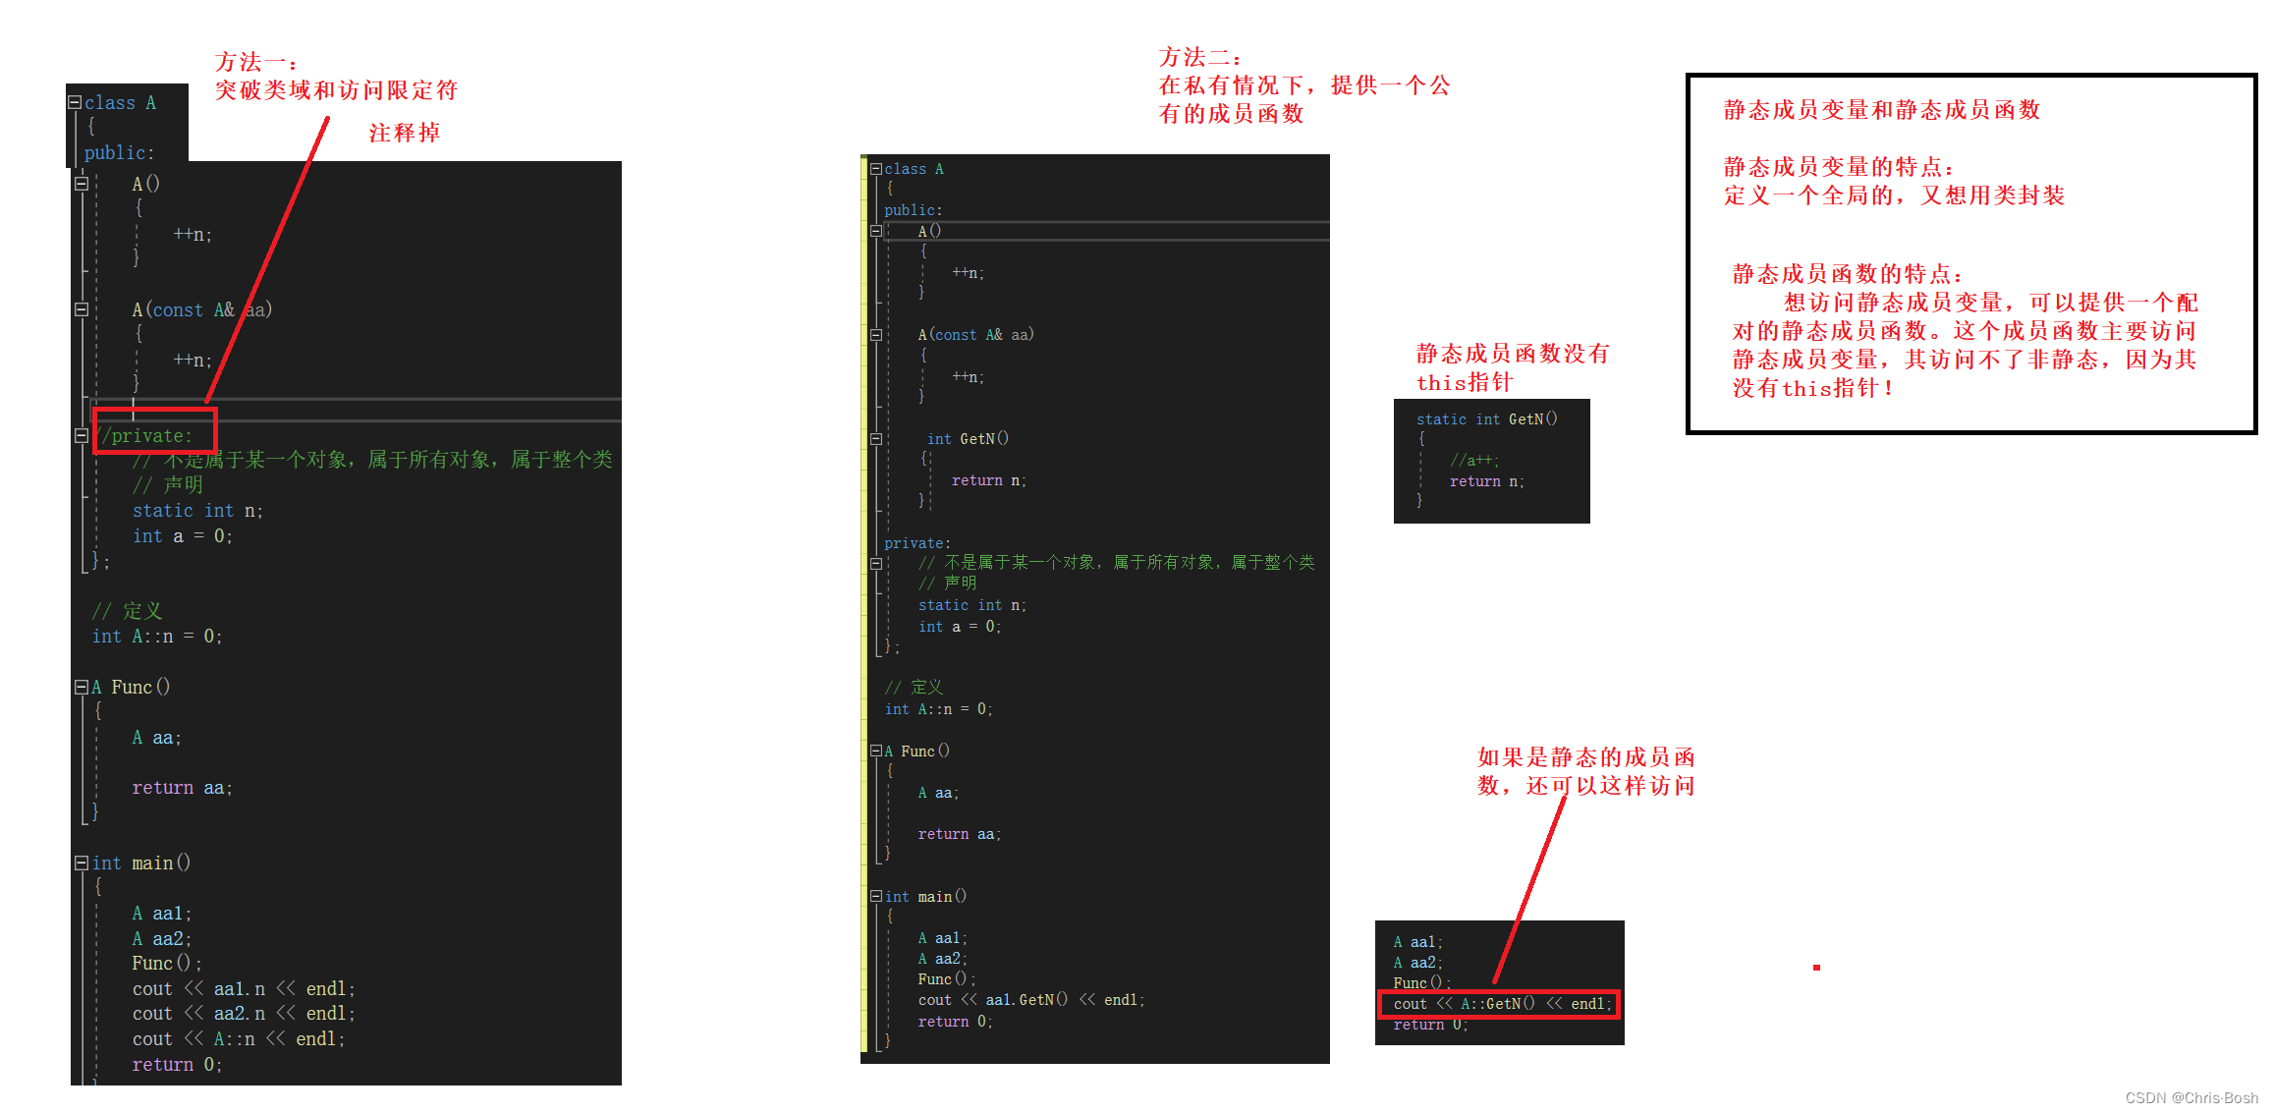Click 'return 0;' in the method-two code main

coord(956,1022)
